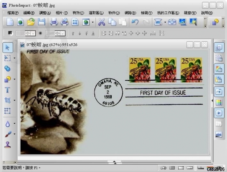This screenshot has height=172, width=227.
Task: Select the selection marquee tool
Action: pyautogui.click(x=7, y=58)
